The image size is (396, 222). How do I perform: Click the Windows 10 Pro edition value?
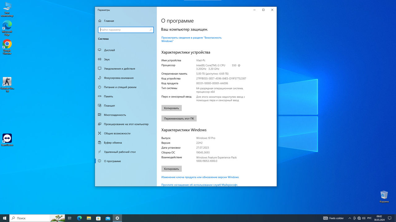(x=206, y=138)
